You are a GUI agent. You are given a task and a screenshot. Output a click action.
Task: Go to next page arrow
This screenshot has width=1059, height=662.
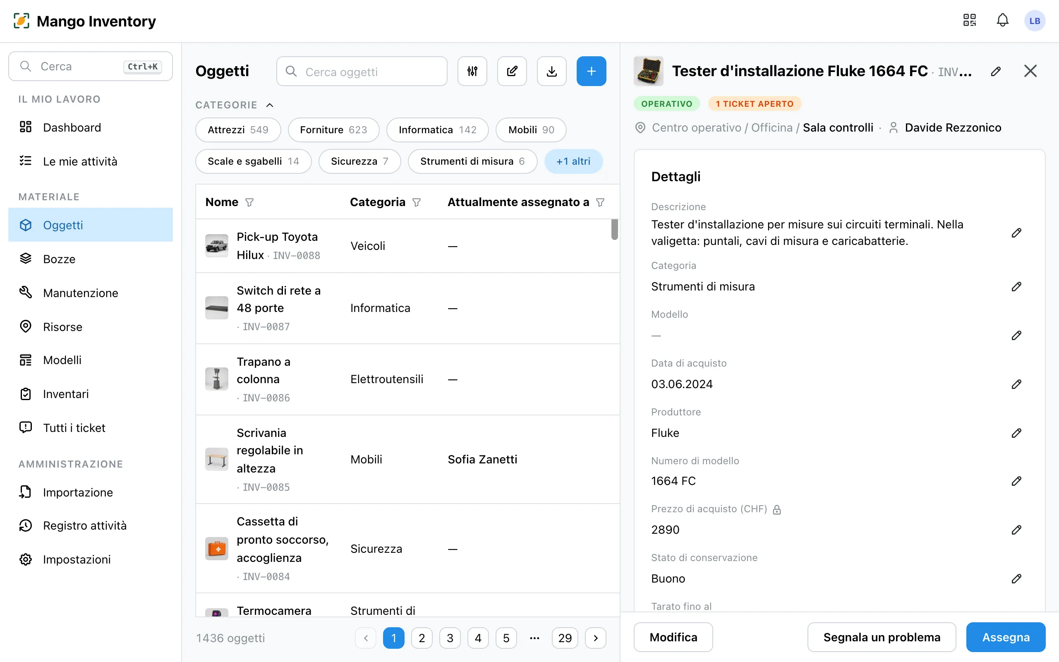coord(596,638)
